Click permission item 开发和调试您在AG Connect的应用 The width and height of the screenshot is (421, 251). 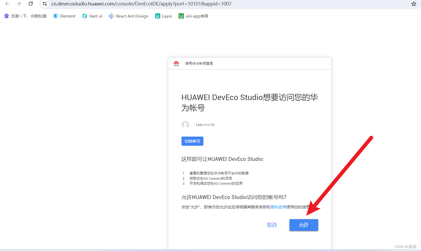tap(216, 183)
